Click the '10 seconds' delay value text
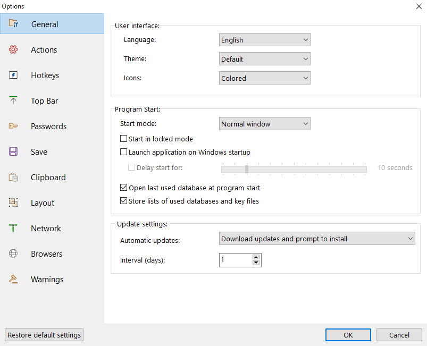Image resolution: width=427 pixels, height=346 pixels. (x=395, y=168)
